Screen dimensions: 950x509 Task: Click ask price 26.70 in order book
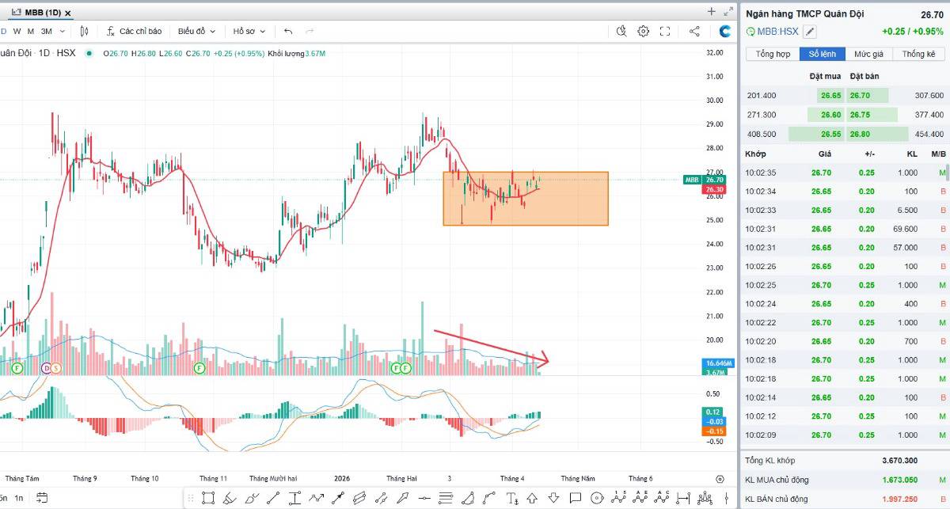coord(860,95)
